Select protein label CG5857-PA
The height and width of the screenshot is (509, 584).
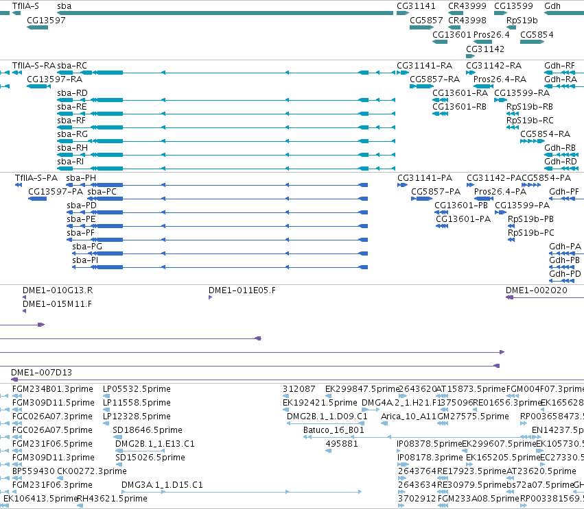(436, 192)
